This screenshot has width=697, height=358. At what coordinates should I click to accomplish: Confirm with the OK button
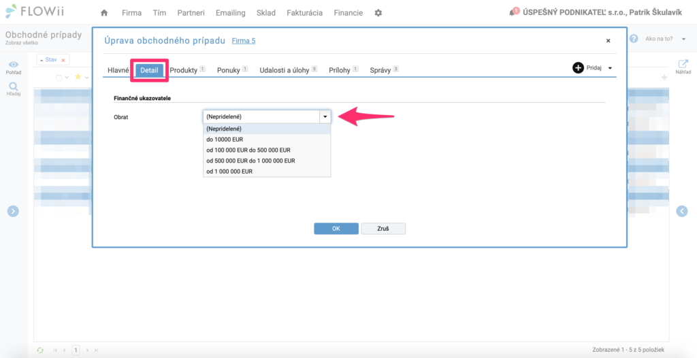pyautogui.click(x=336, y=229)
